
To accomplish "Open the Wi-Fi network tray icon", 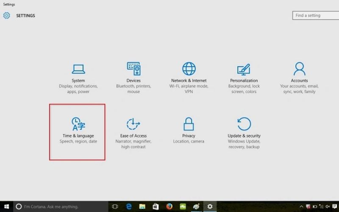I will click(x=321, y=206).
